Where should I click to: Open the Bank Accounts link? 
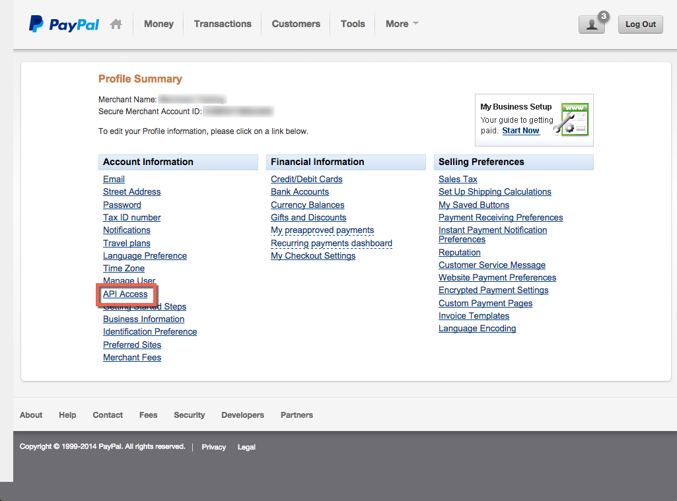[300, 191]
